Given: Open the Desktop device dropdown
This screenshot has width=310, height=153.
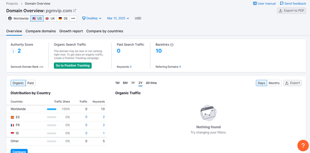Looking at the screenshot, I should tap(92, 18).
